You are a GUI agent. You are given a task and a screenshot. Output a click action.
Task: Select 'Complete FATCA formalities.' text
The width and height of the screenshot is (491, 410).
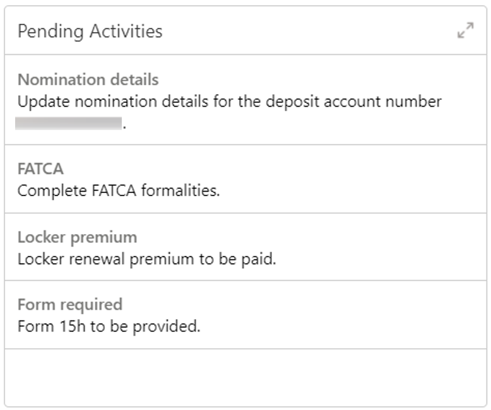coord(119,190)
